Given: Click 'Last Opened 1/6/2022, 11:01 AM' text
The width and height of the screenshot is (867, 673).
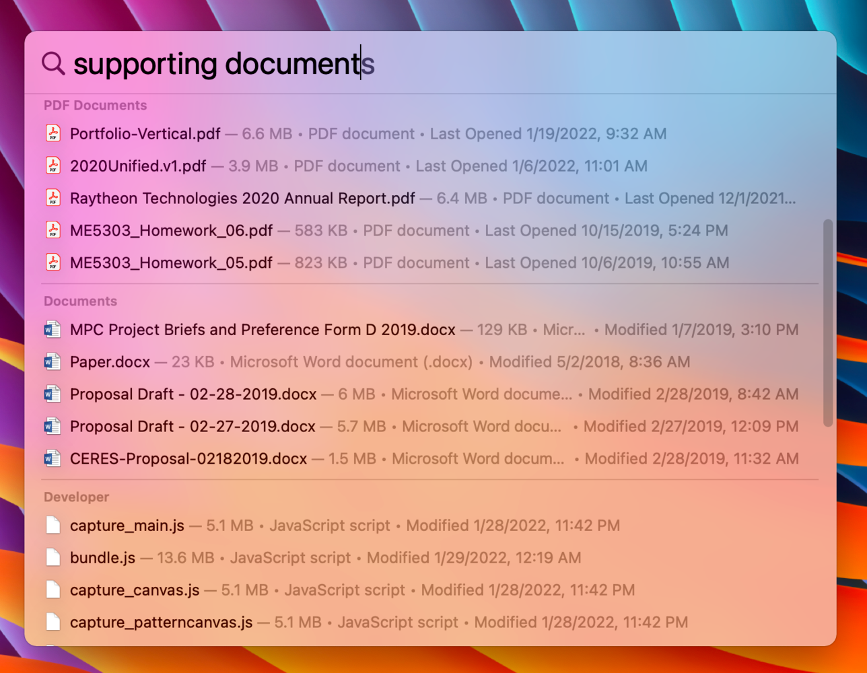Looking at the screenshot, I should tap(531, 166).
